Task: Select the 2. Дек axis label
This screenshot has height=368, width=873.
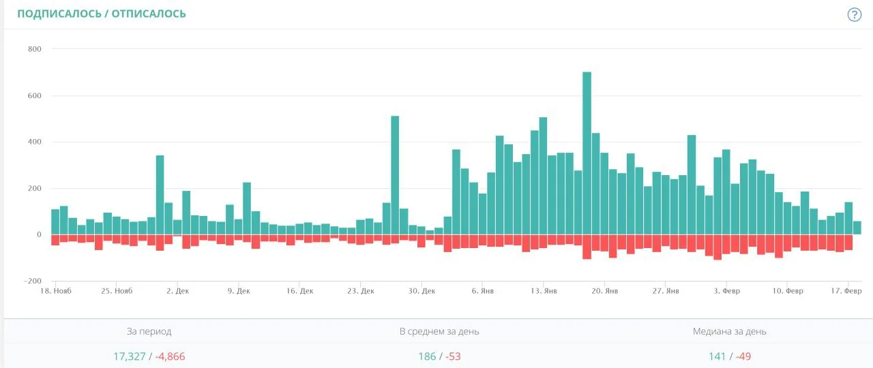Action: tap(177, 291)
